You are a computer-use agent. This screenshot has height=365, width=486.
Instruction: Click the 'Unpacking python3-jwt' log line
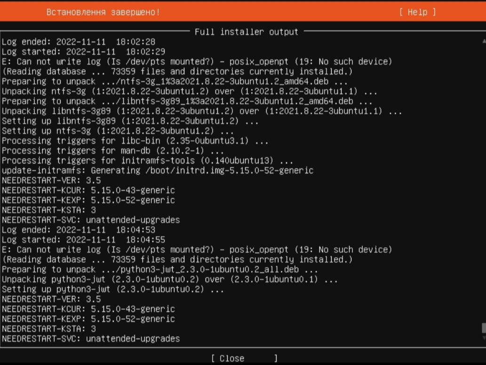coord(170,280)
